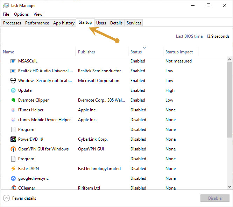
Task: Switch to the App history tab
Action: click(x=64, y=23)
